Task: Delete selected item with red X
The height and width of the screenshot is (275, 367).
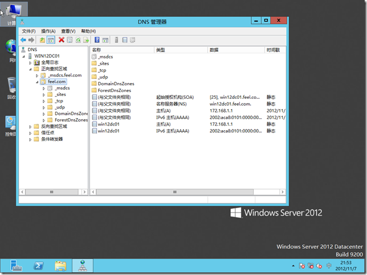Action: click(62, 40)
